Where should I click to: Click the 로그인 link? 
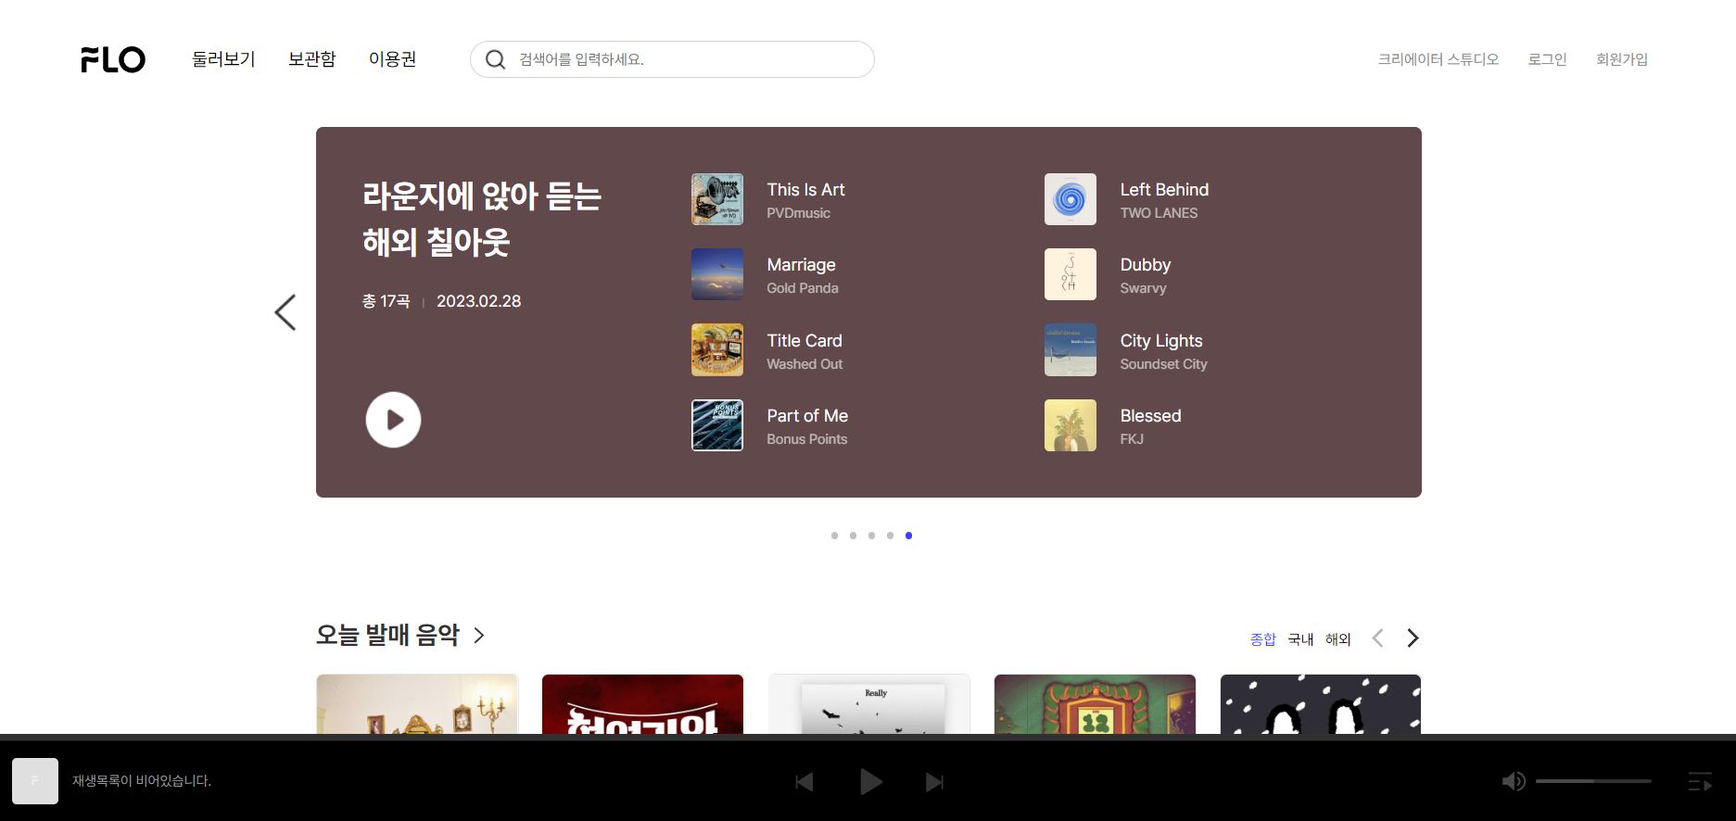click(x=1547, y=59)
